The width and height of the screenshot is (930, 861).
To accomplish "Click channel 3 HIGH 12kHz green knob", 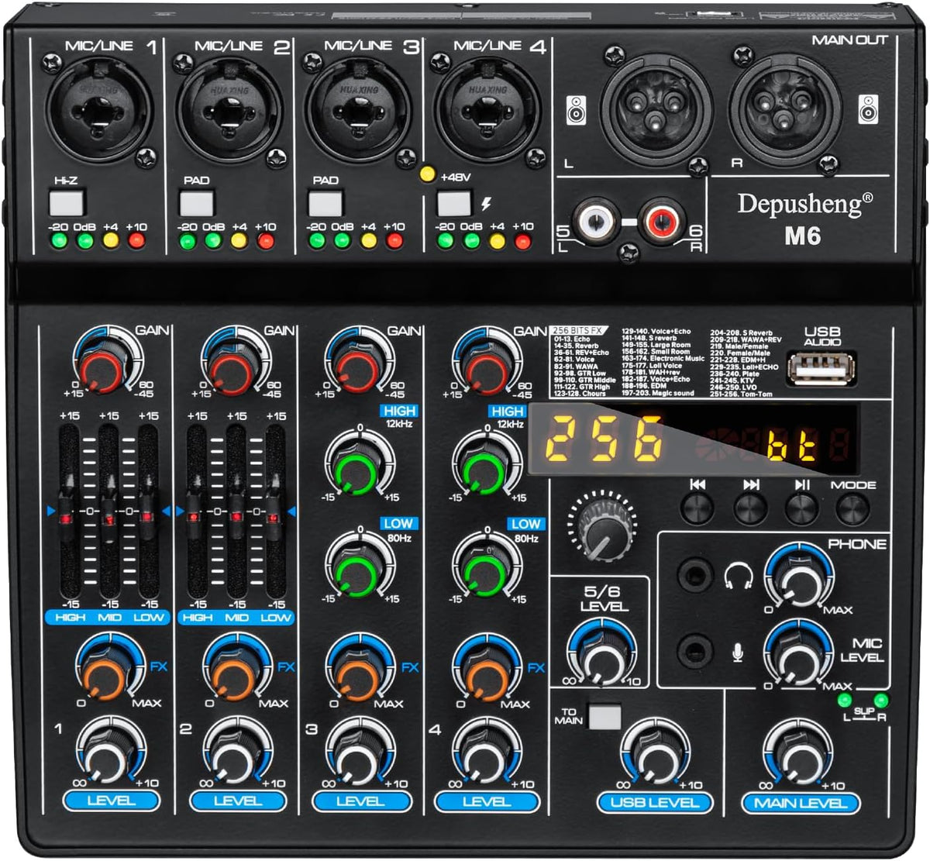I will point(356,470).
